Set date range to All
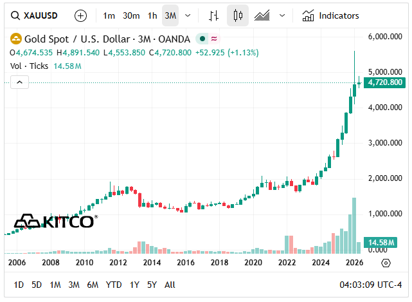The image size is (412, 302). [x=170, y=285]
